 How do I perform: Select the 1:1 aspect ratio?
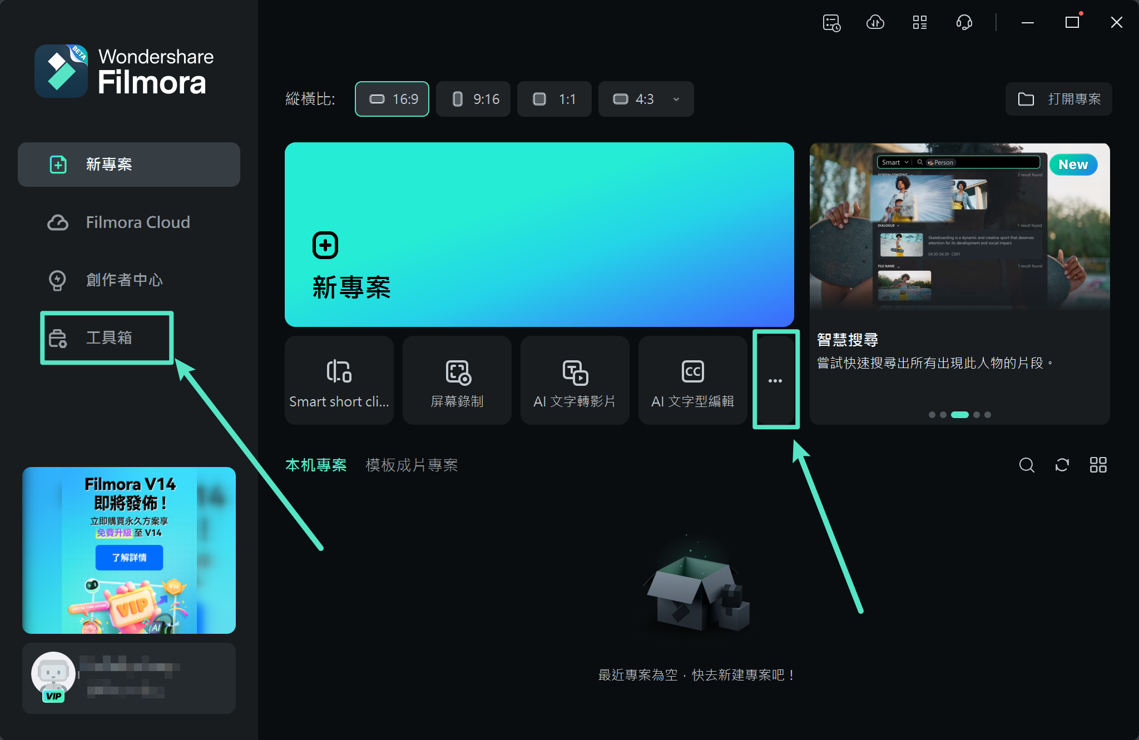[554, 99]
